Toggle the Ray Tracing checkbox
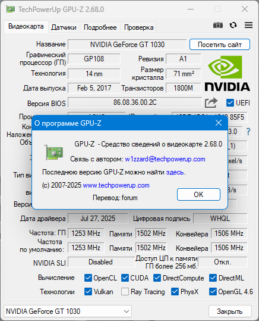 coord(125,292)
